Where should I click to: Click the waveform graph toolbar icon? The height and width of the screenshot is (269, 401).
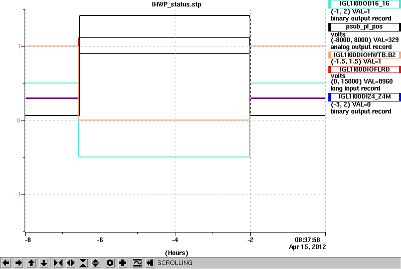click(137, 263)
